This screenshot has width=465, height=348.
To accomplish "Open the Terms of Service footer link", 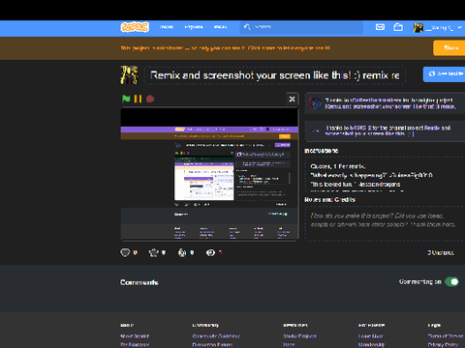I will click(x=446, y=336).
